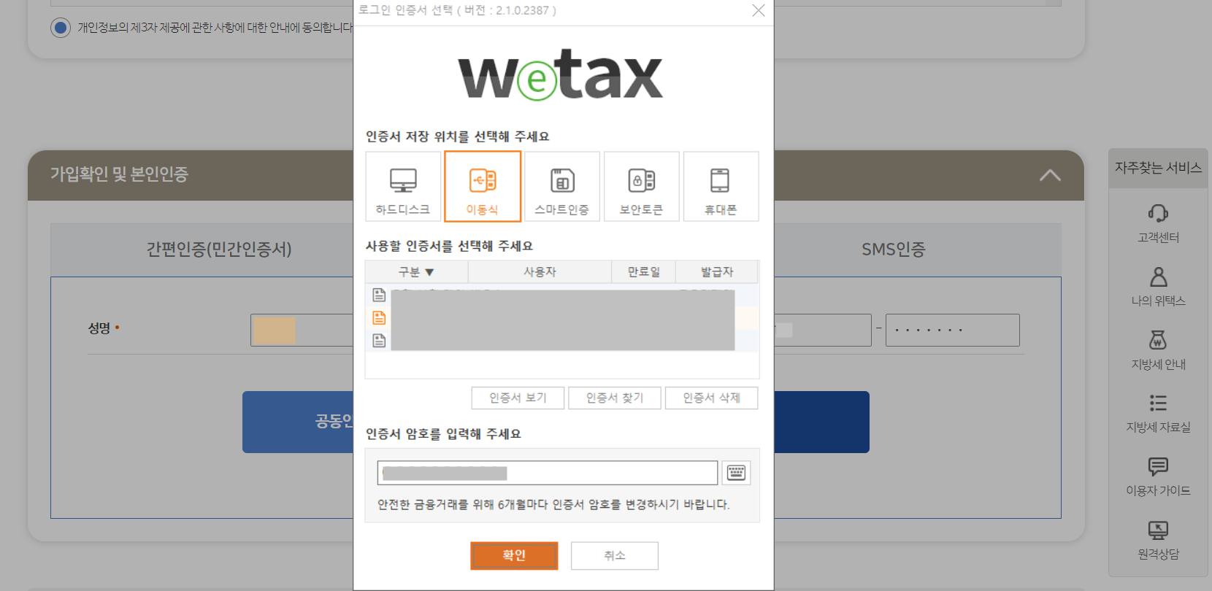Open 고객센터 in sidebar
This screenshot has height=591, width=1212.
click(x=1158, y=223)
